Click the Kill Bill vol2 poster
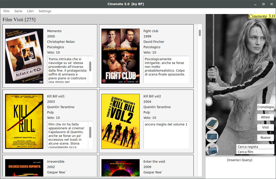 [121, 121]
